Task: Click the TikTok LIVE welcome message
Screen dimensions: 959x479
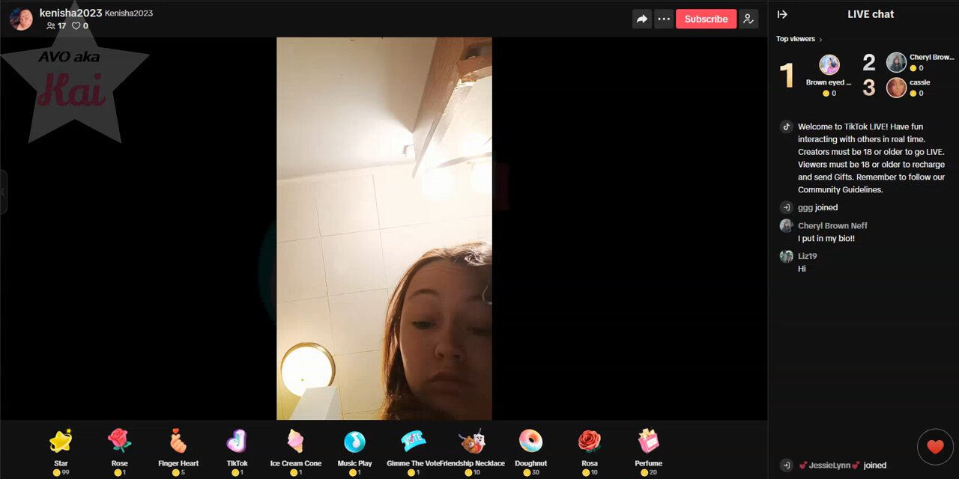Action: 871,158
